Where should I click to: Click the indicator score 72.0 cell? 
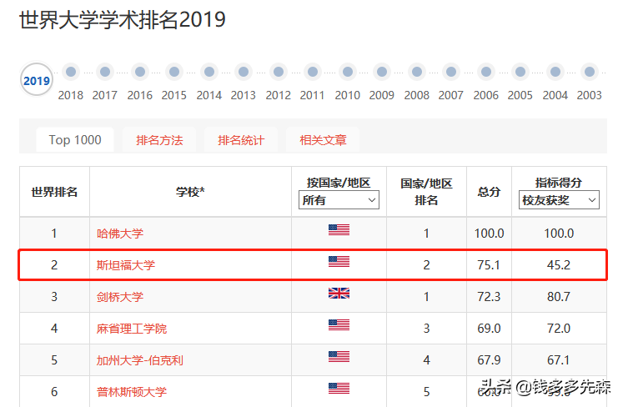coord(559,329)
